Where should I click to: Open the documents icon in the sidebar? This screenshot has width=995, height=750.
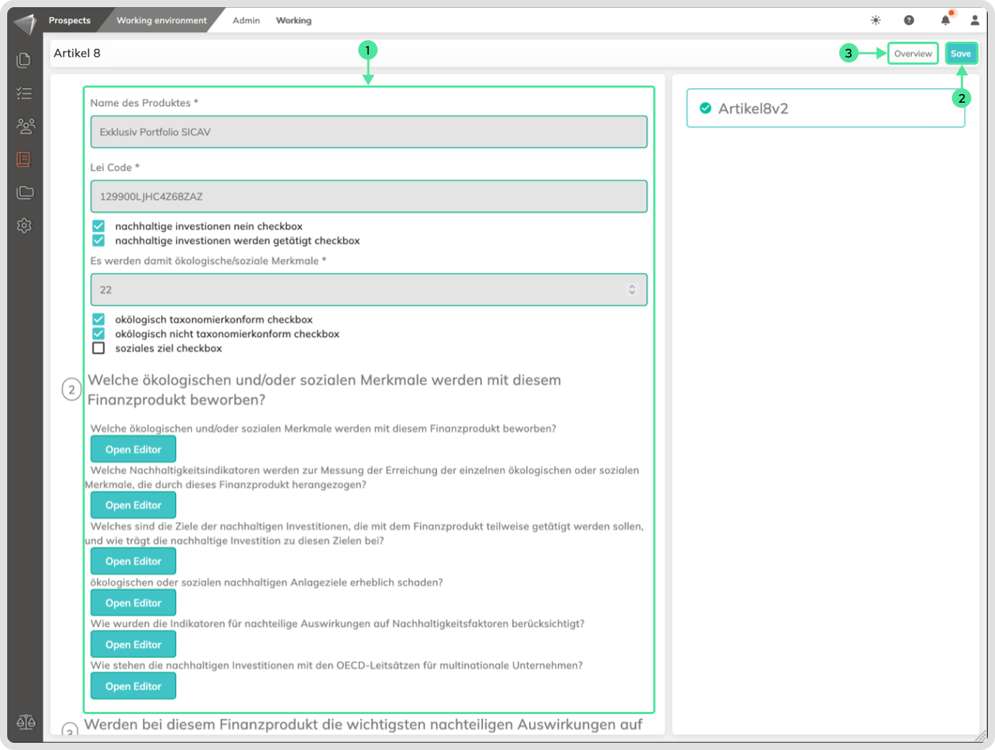click(24, 60)
